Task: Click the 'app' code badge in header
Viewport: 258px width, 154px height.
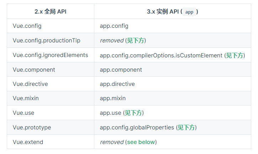Action: pos(189,12)
